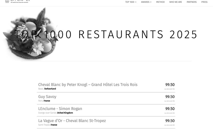
Task: Go to the METHOD page
Action: tap(160, 2)
